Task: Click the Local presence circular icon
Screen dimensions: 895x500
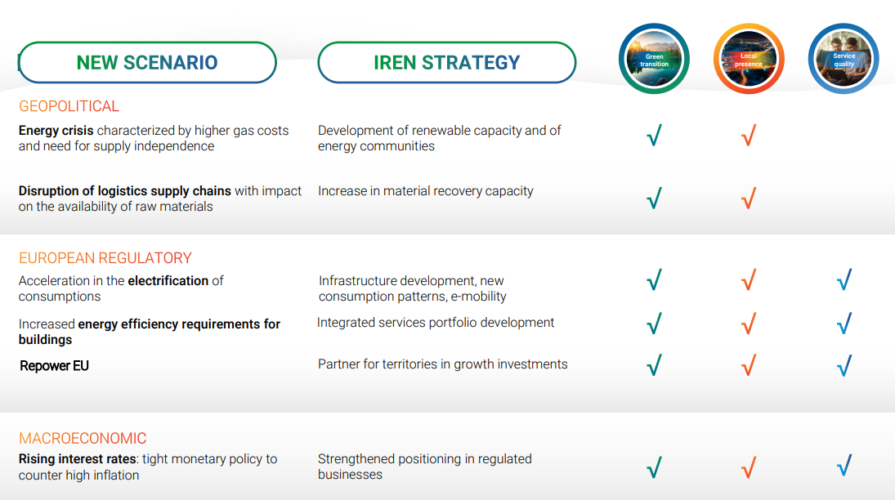Action: [749, 59]
